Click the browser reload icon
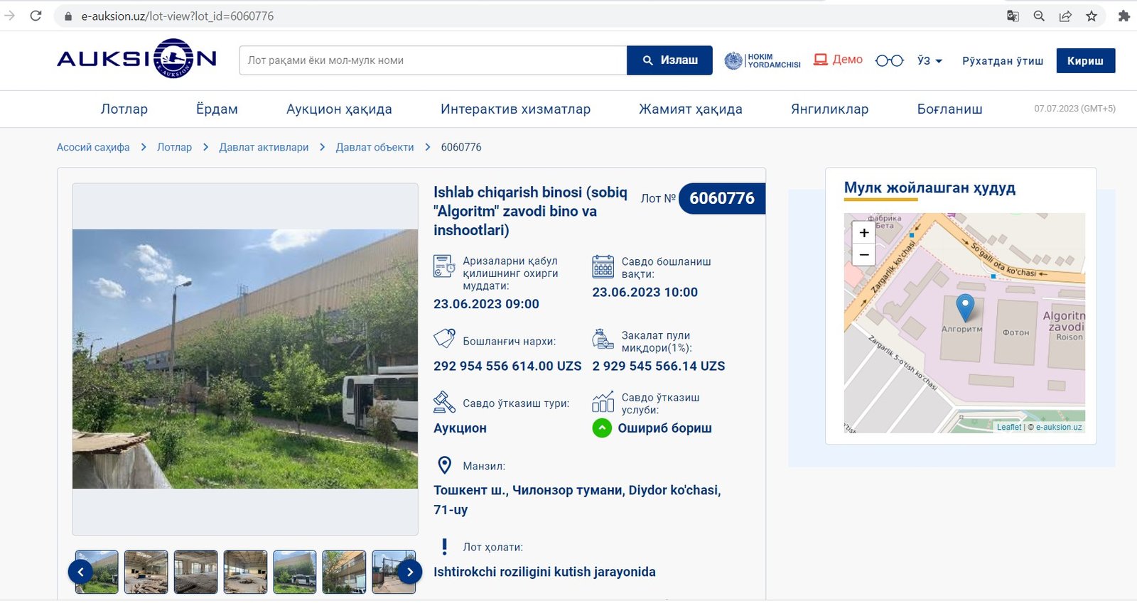The height and width of the screenshot is (603, 1137). click(36, 16)
